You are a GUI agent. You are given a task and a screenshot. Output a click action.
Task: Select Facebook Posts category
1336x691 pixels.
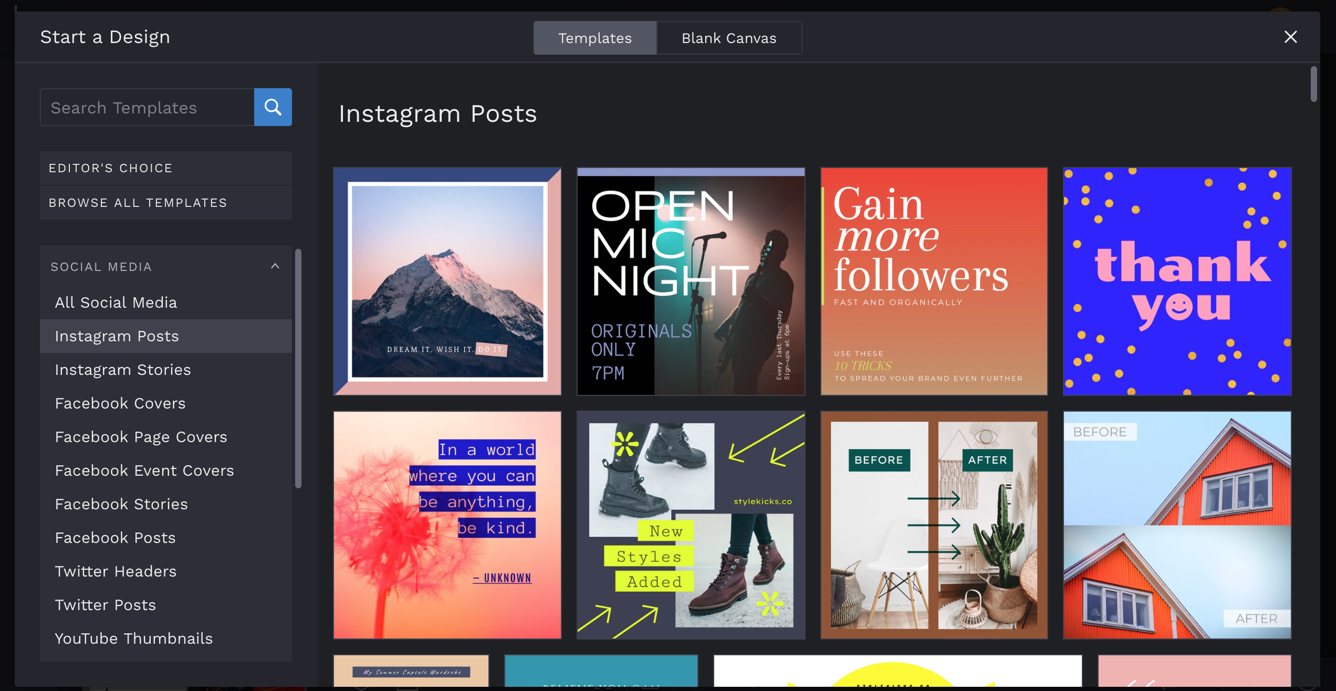coord(166,538)
